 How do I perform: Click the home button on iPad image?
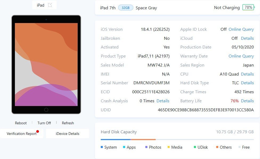click(46, 110)
